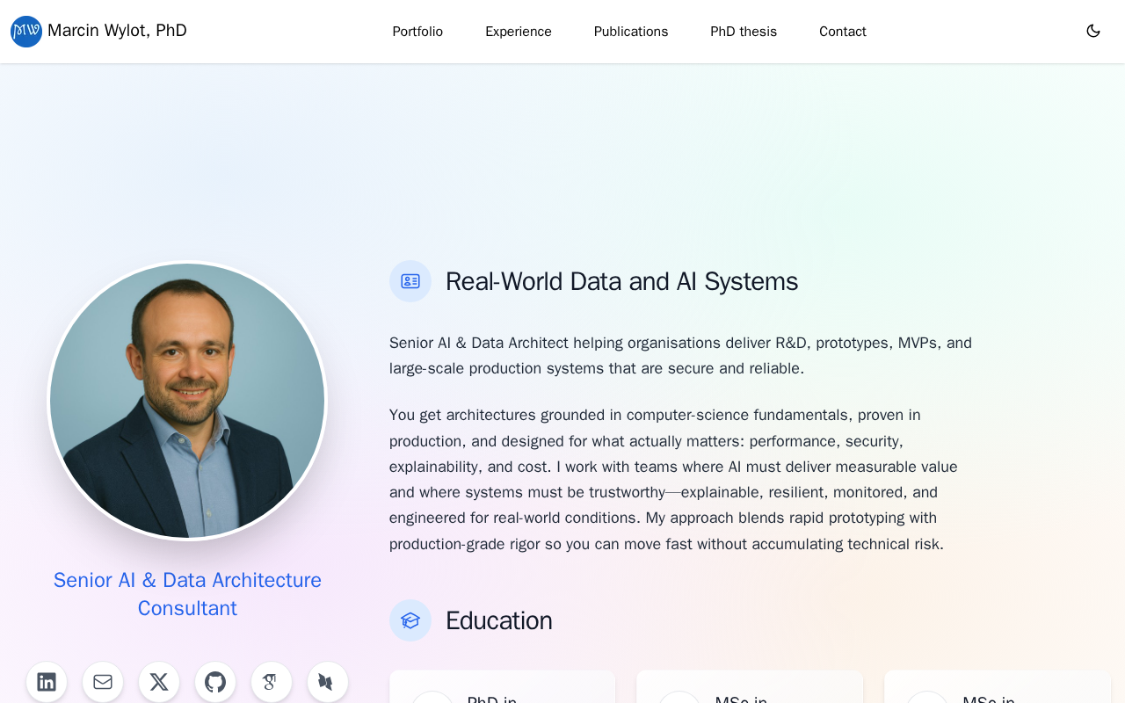Click the Education heading
The width and height of the screenshot is (1125, 703).
pyautogui.click(x=499, y=620)
